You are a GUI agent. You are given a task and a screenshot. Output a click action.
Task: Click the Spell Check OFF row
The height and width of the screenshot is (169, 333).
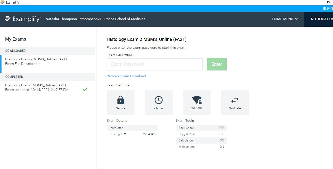tap(201, 128)
